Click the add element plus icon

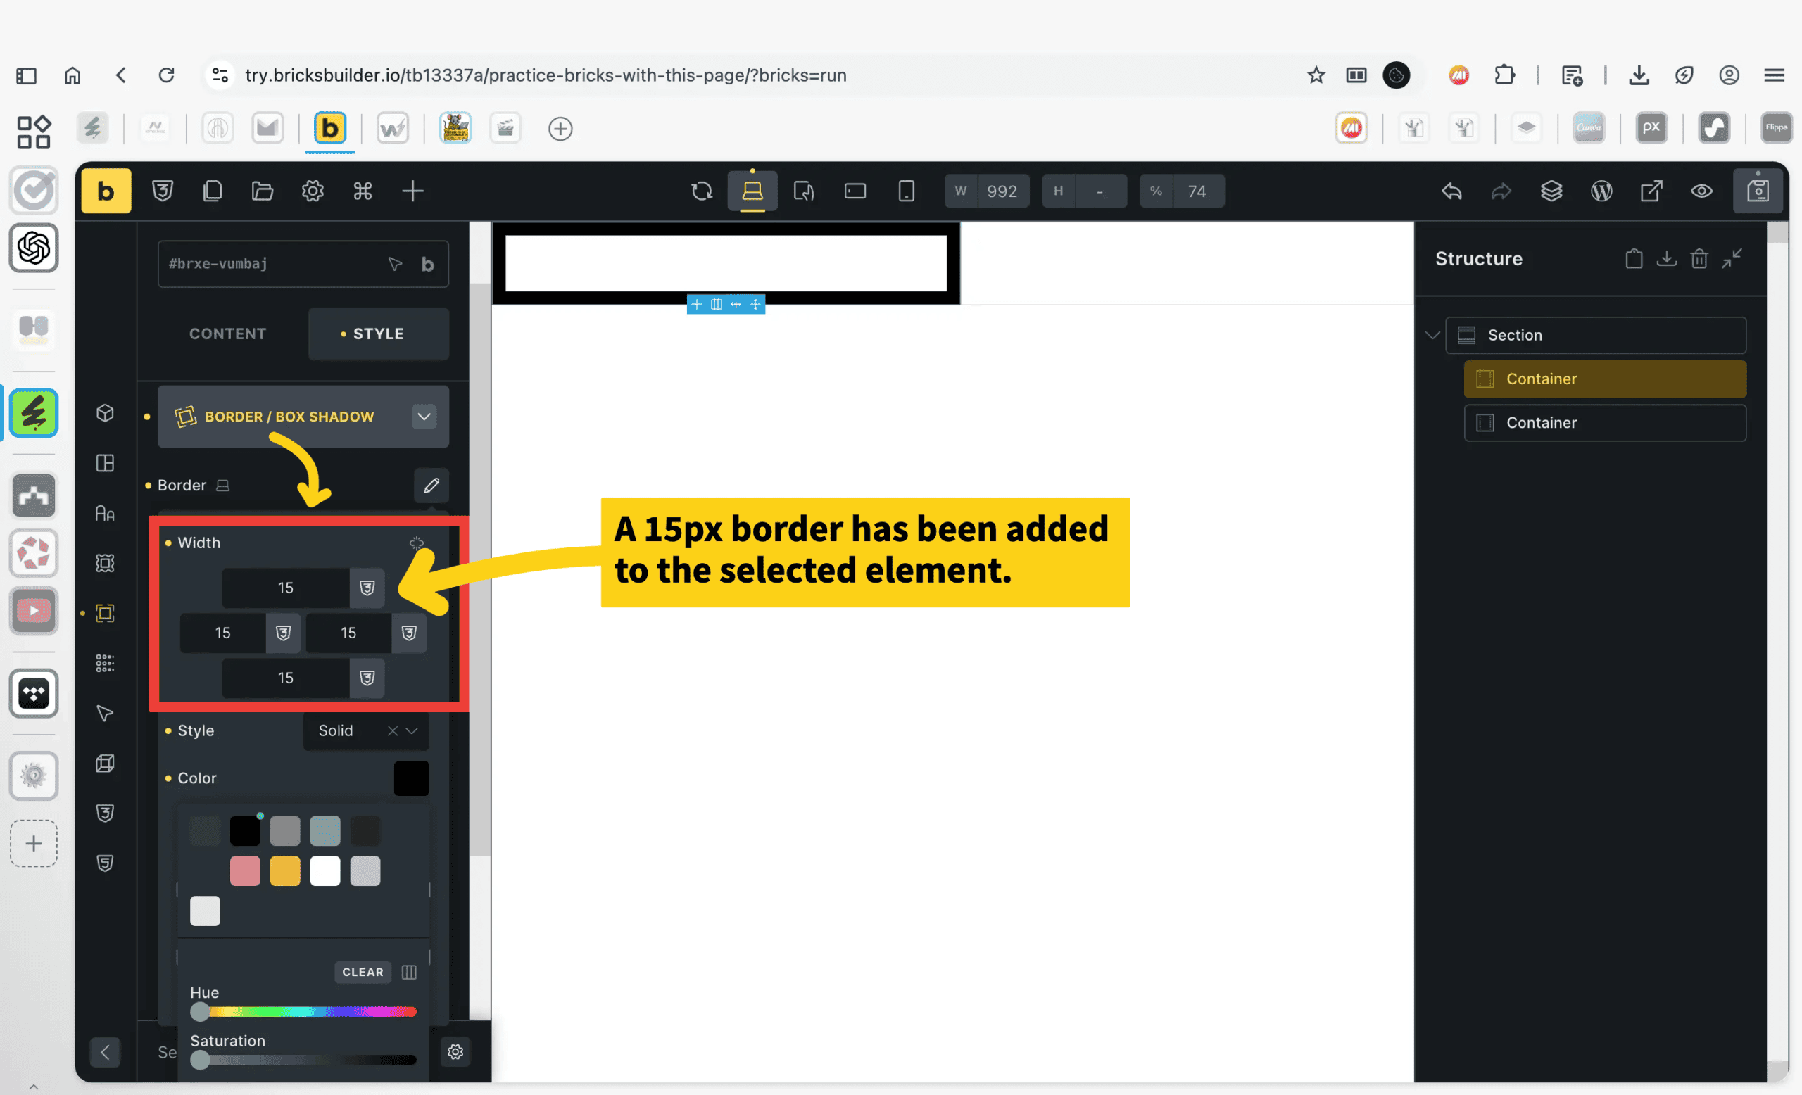[x=412, y=191]
